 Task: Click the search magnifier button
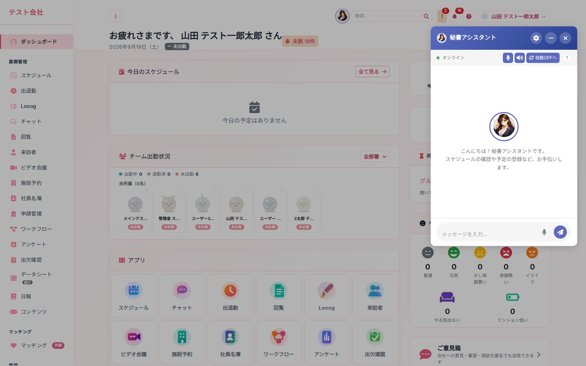(426, 16)
